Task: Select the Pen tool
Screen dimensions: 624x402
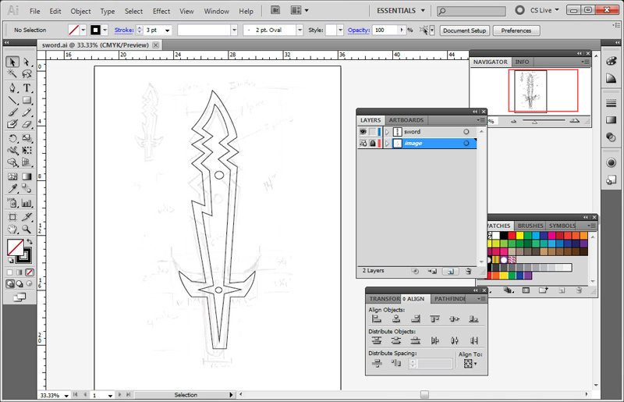Action: click(12, 87)
